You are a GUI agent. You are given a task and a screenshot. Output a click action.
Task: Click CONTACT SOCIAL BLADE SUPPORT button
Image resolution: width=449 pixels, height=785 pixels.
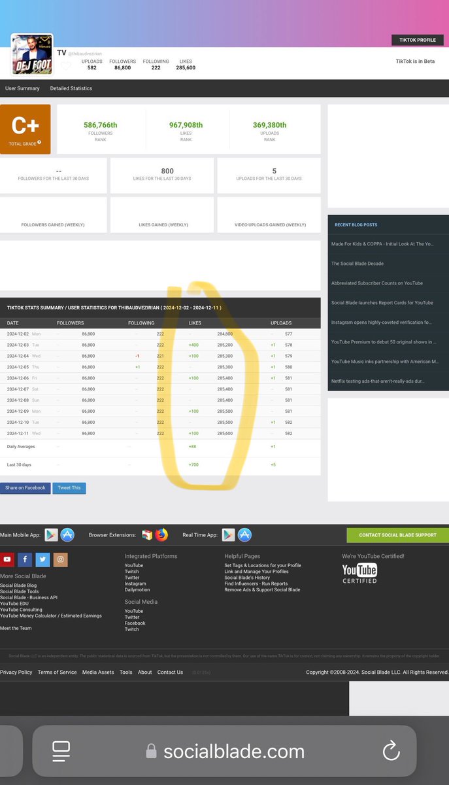397,535
